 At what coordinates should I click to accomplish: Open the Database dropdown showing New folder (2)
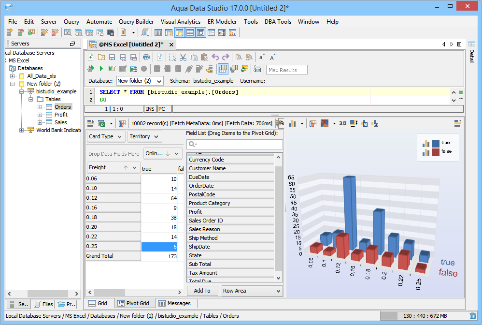point(140,81)
